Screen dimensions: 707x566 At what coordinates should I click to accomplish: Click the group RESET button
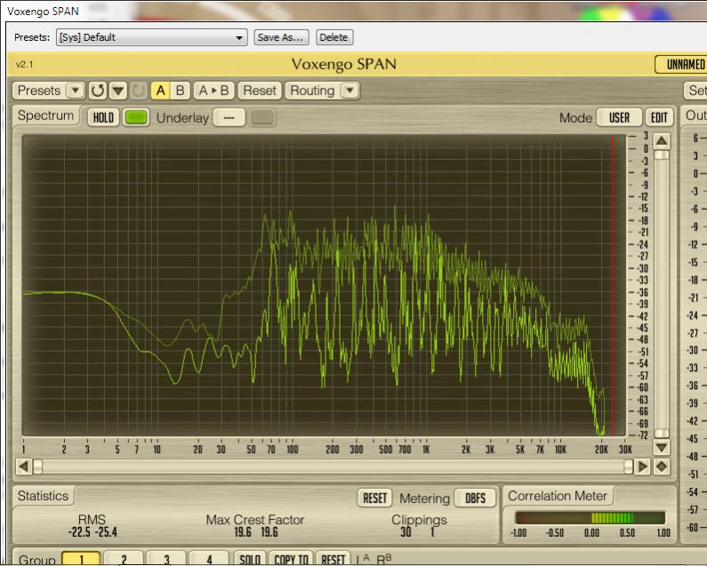coord(333,559)
